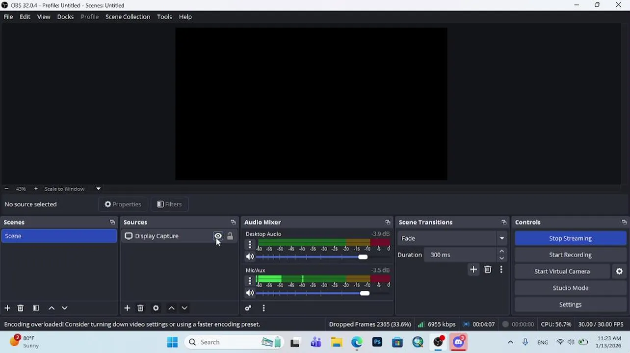
Task: Move scene down arrow in Scenes dock
Action: click(x=64, y=308)
